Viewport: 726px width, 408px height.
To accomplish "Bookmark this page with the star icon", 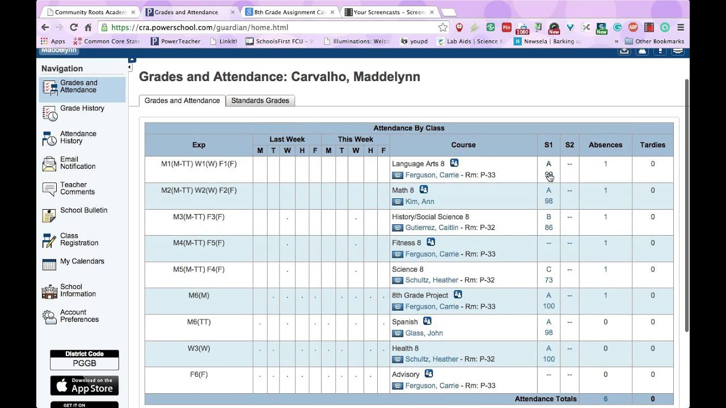I will pos(442,27).
